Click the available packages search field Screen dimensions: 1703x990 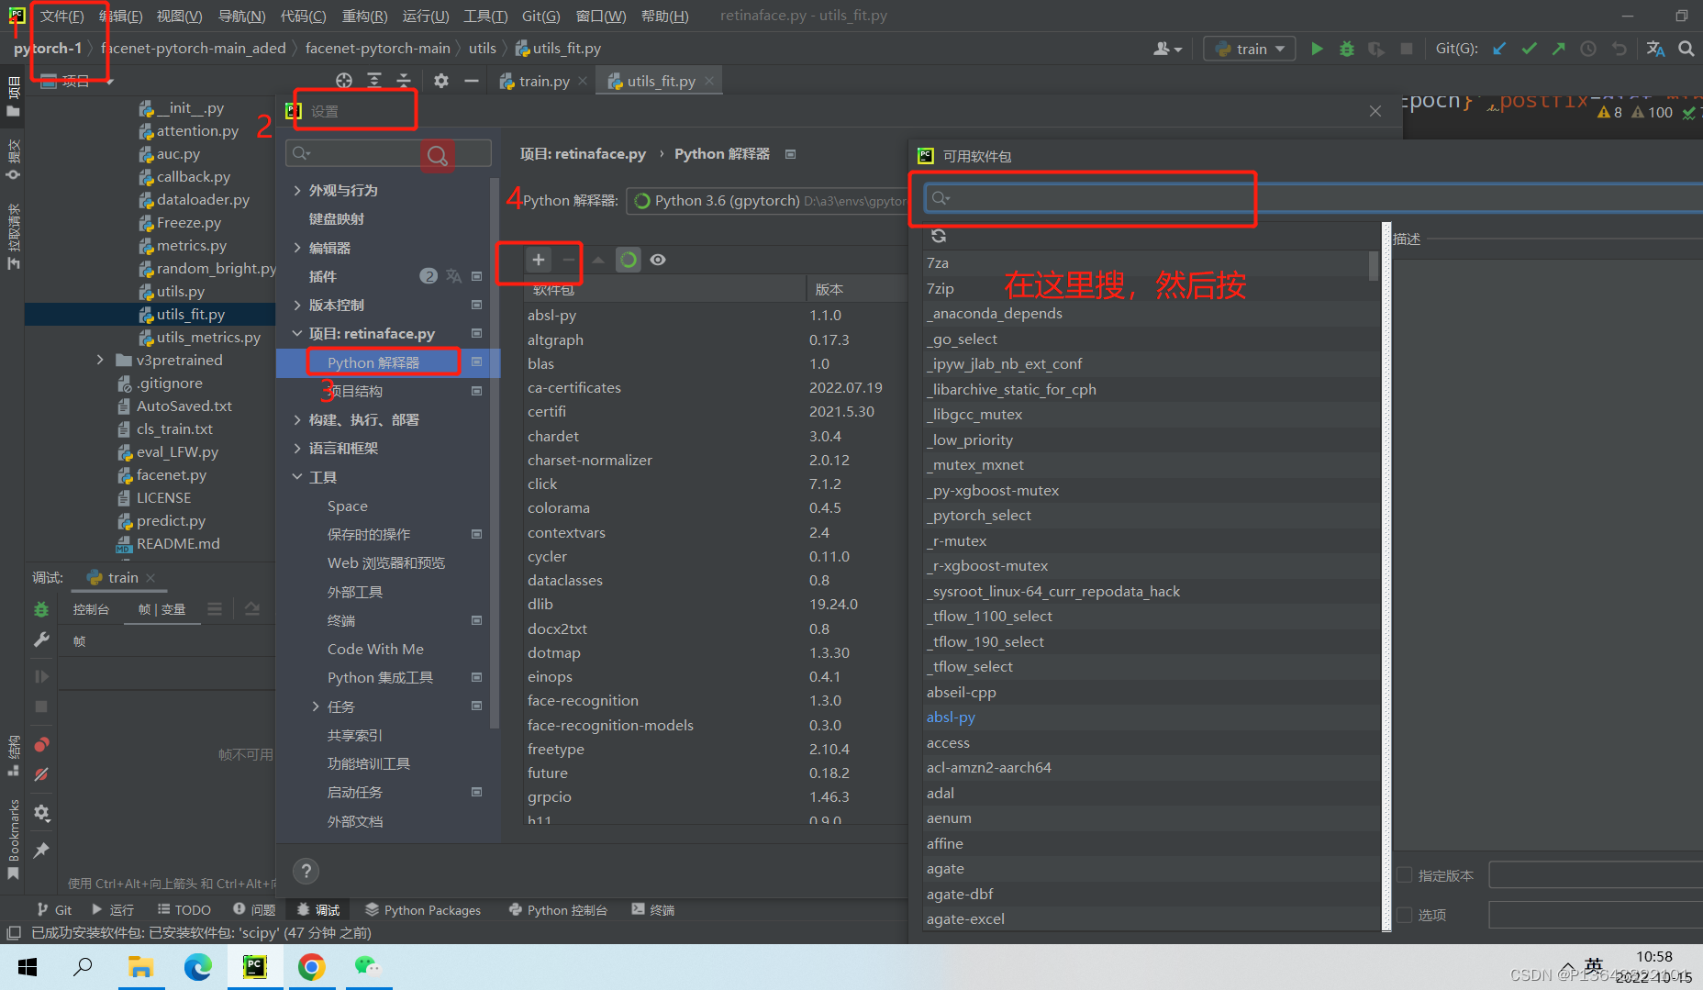(x=1312, y=198)
